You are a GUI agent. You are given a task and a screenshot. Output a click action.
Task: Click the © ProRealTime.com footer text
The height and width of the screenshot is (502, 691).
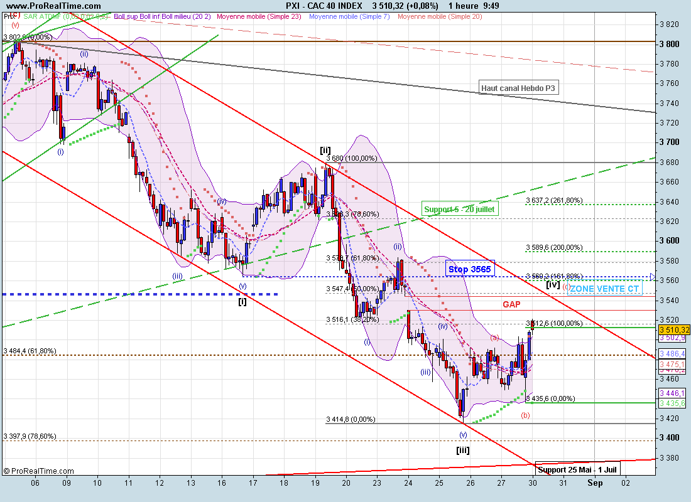(x=38, y=471)
